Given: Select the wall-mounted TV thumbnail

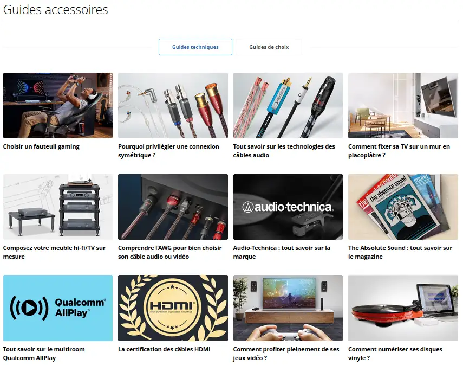Looking at the screenshot, I should (x=403, y=105).
